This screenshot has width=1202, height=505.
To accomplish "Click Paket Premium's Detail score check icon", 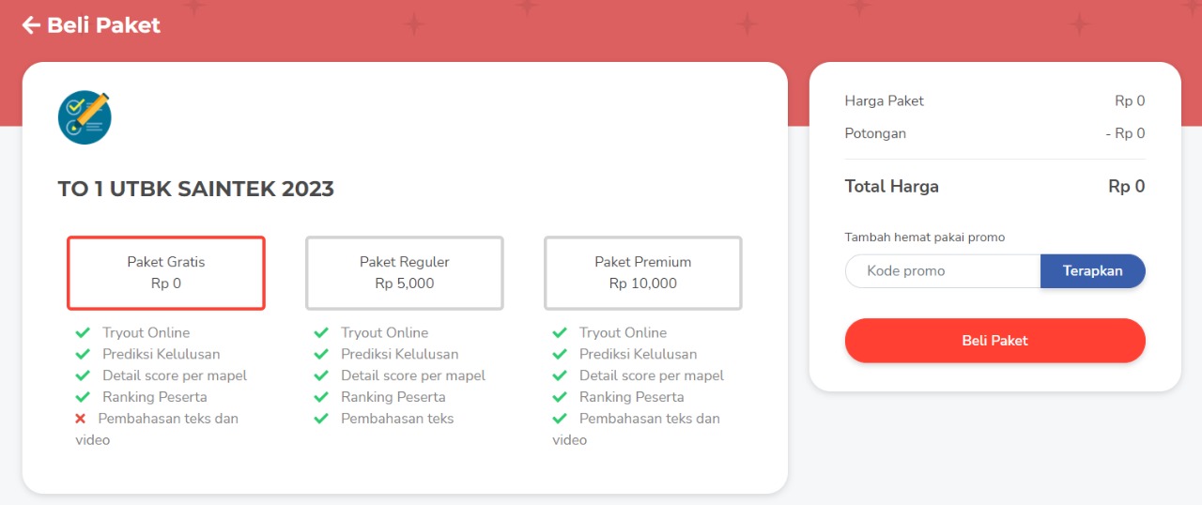I will coord(560,376).
